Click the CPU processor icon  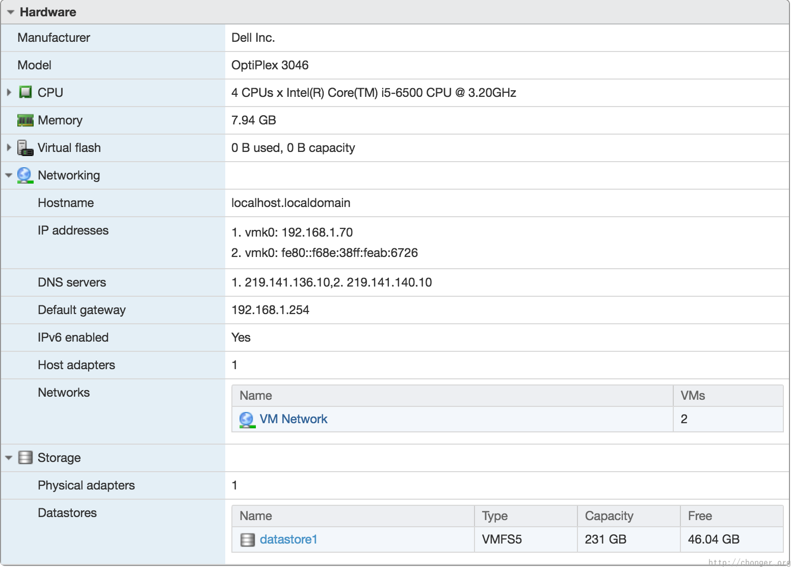coord(24,92)
